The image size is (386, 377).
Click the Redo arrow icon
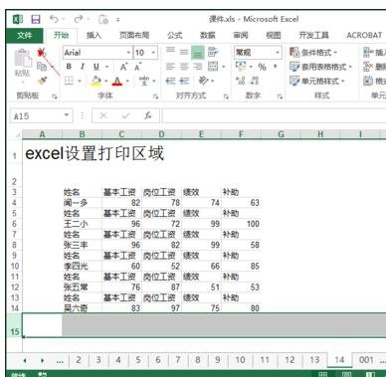pyautogui.click(x=79, y=19)
